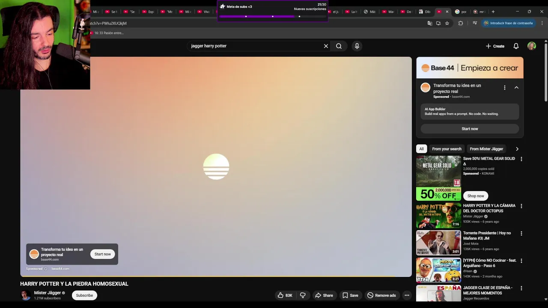Viewport: 548px width, 308px height.
Task: Open YouTube notifications bell
Action: (516, 46)
